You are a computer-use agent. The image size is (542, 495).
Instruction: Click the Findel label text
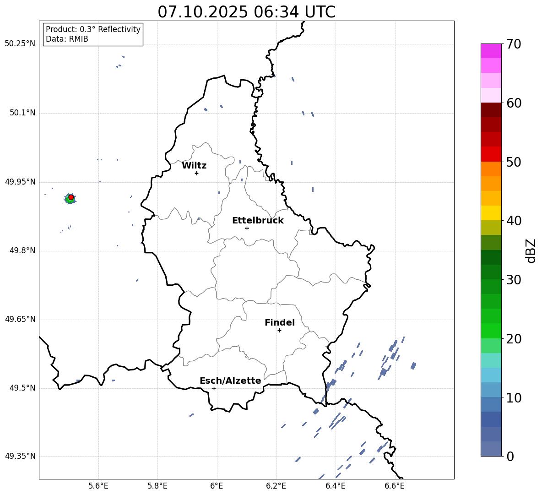pyautogui.click(x=280, y=322)
